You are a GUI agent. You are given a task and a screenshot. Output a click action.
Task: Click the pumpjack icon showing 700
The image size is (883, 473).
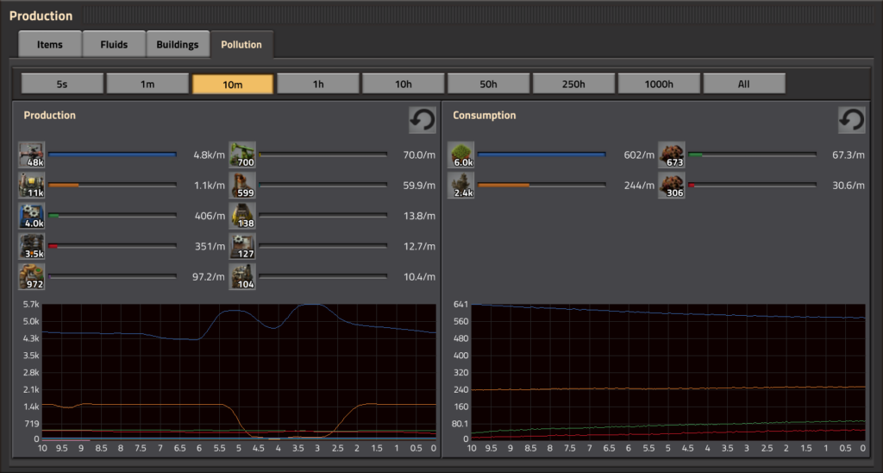(242, 155)
